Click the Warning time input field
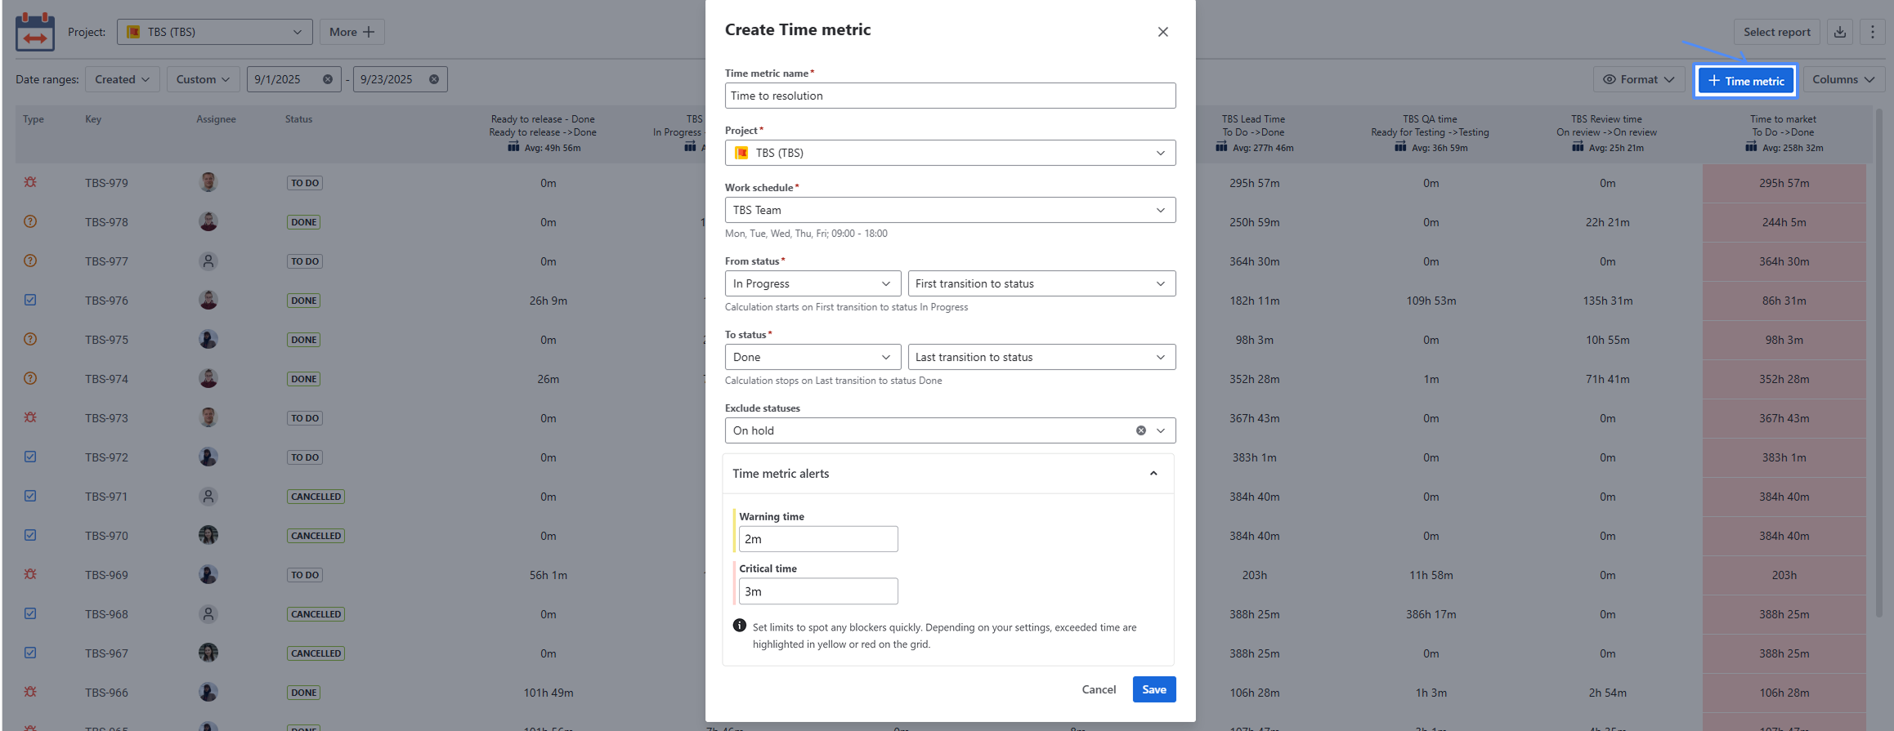This screenshot has height=731, width=1894. tap(817, 539)
